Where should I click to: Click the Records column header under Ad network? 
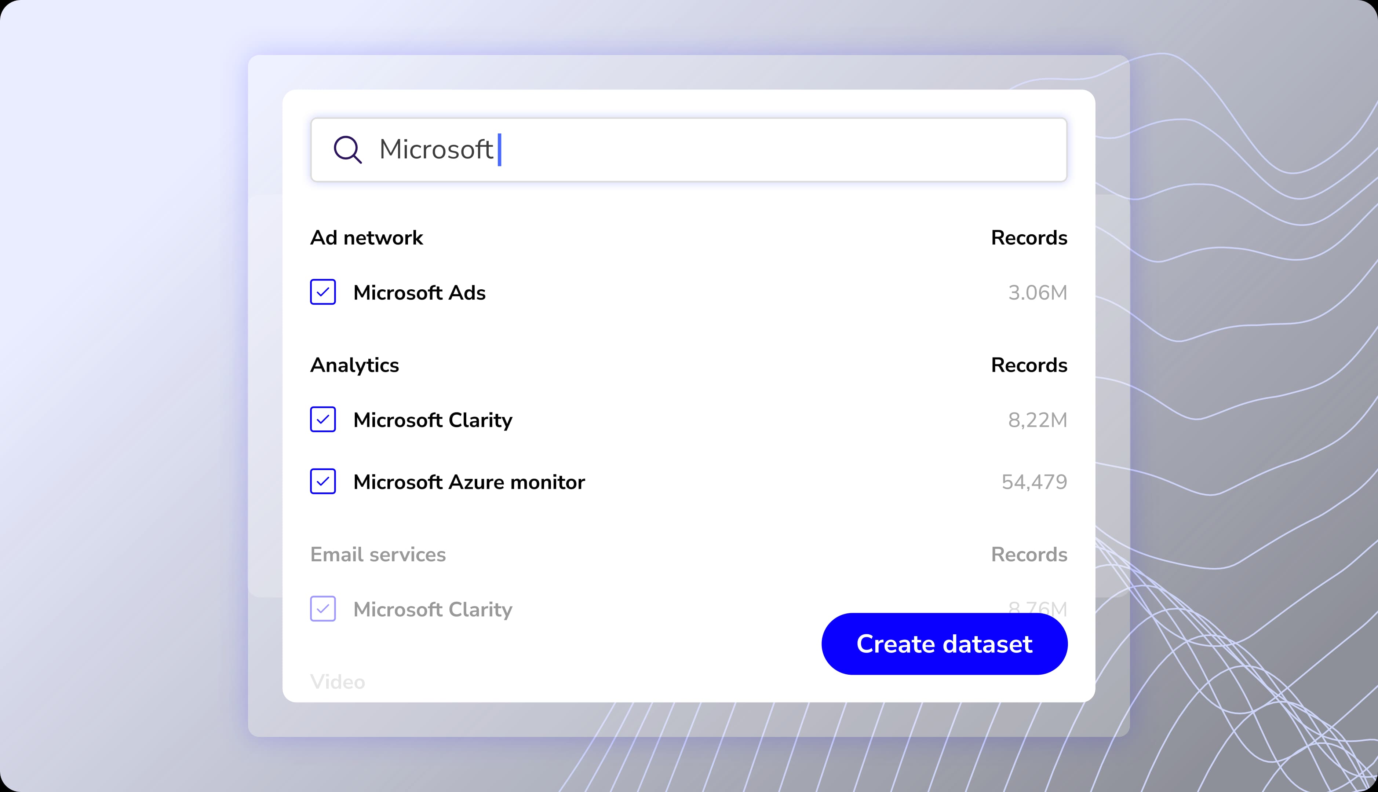tap(1029, 237)
